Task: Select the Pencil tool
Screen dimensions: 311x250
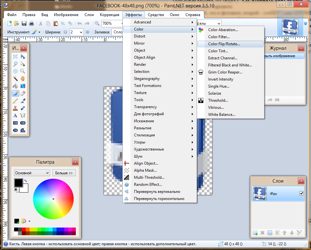Action: [x=15, y=101]
